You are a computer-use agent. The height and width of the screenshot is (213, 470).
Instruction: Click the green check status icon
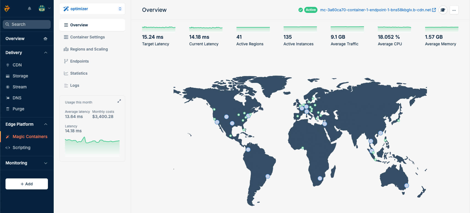click(x=301, y=10)
